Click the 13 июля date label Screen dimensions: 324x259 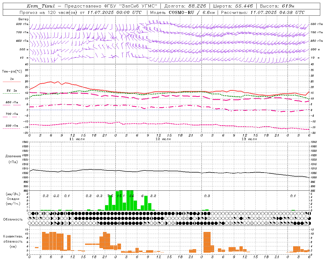click(x=249, y=139)
